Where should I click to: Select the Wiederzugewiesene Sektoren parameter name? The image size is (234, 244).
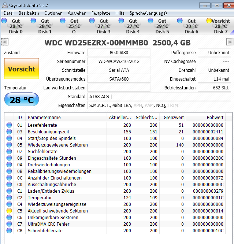click(x=58, y=145)
